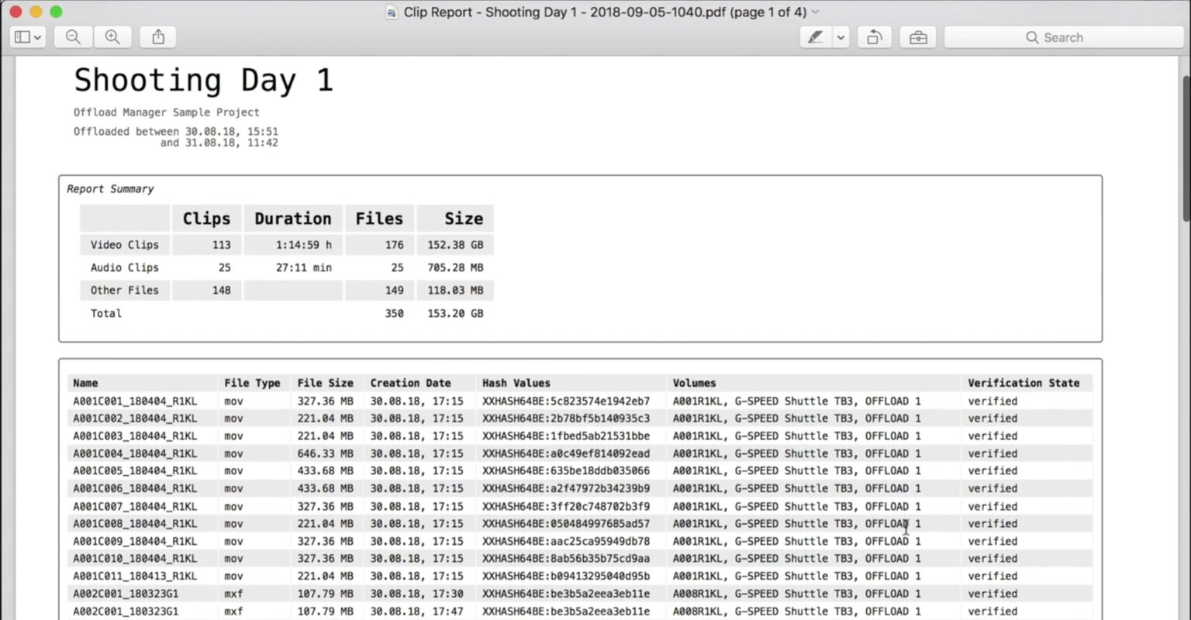Click the 'Files' summary column header
1191x620 pixels.
point(379,219)
